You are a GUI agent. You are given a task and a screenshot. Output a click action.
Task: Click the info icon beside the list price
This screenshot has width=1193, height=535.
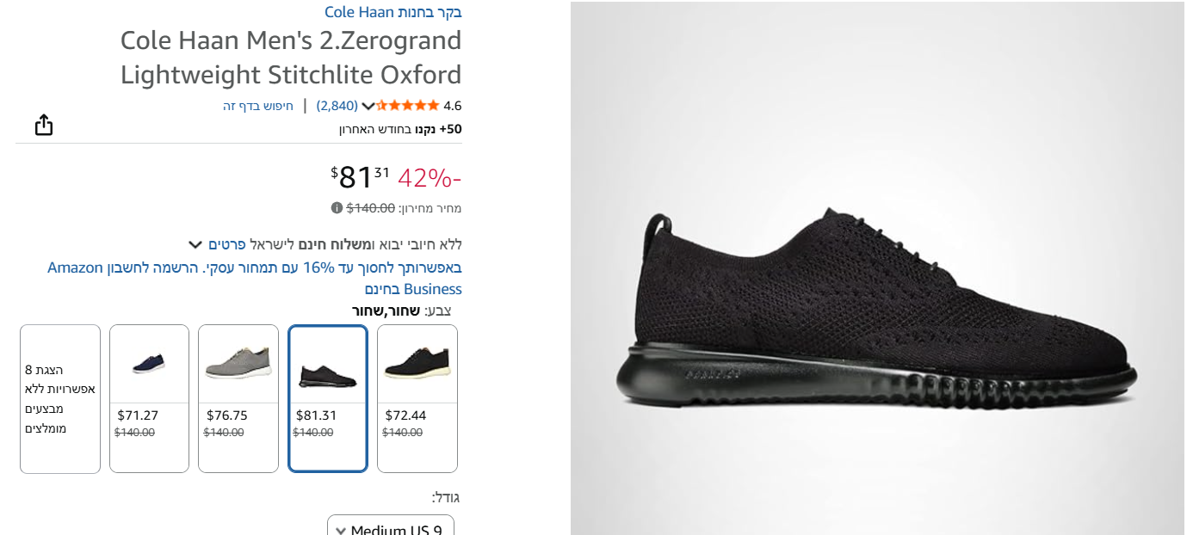[x=337, y=207]
